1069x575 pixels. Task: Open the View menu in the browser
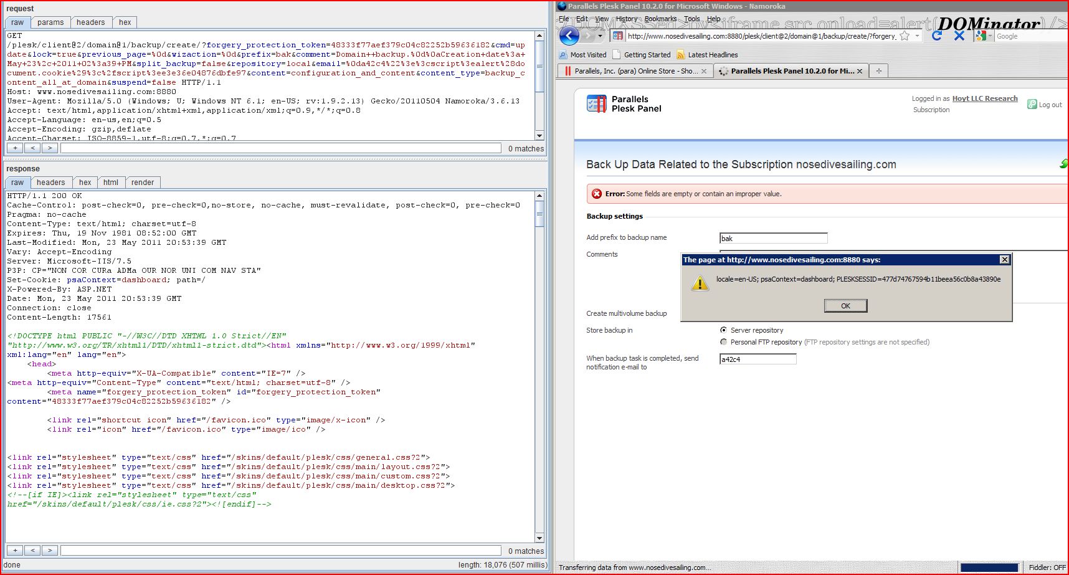click(602, 19)
